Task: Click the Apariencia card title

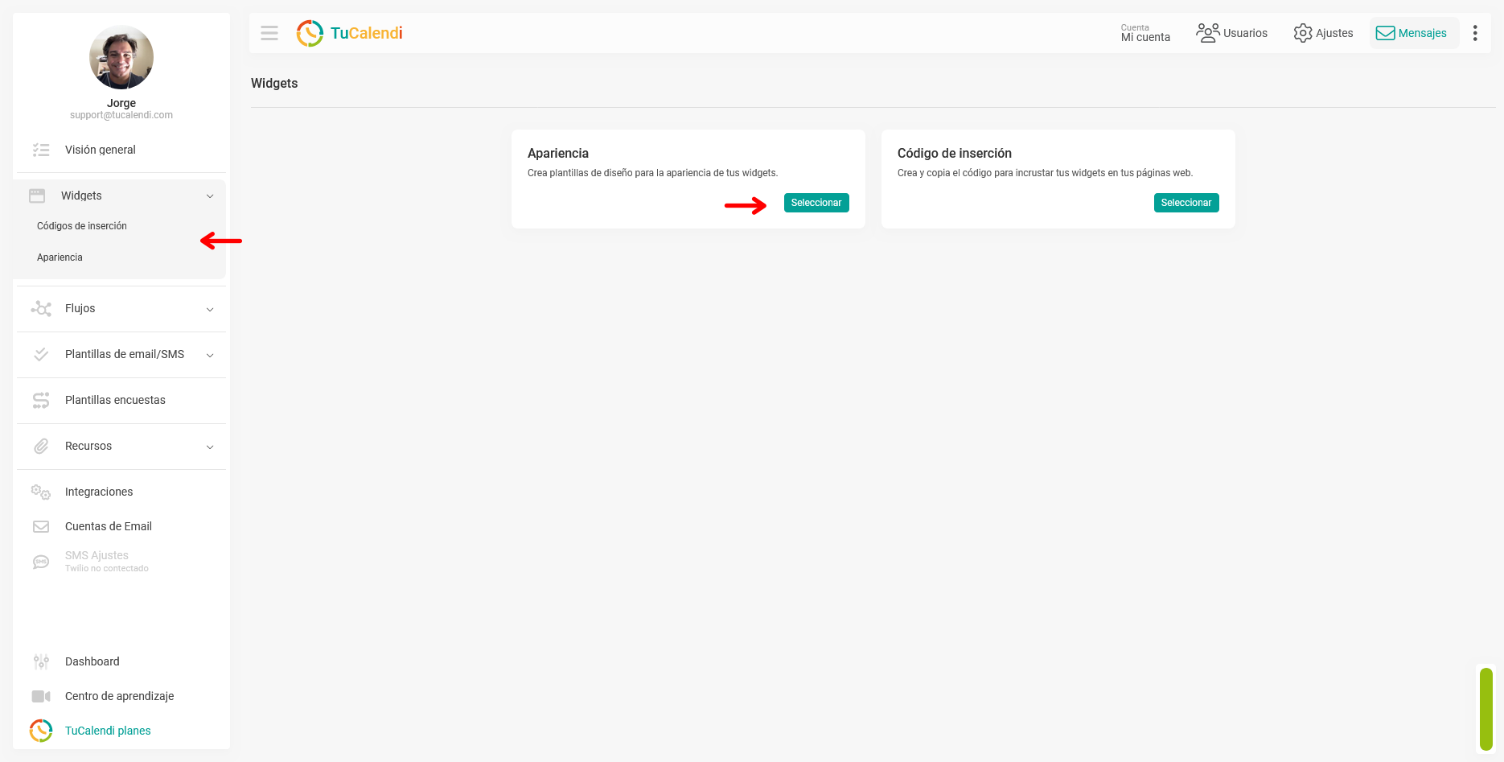Action: [x=558, y=153]
